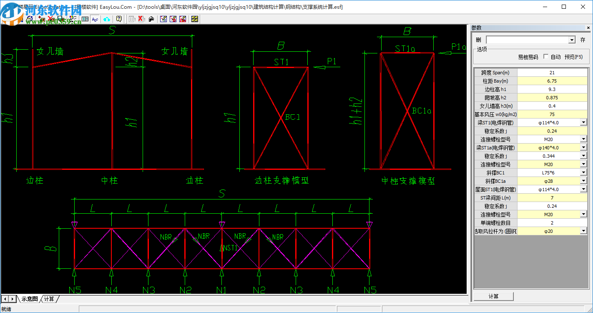The image size is (593, 313).
Task: Click the table icon with red X
Action: click(x=141, y=19)
